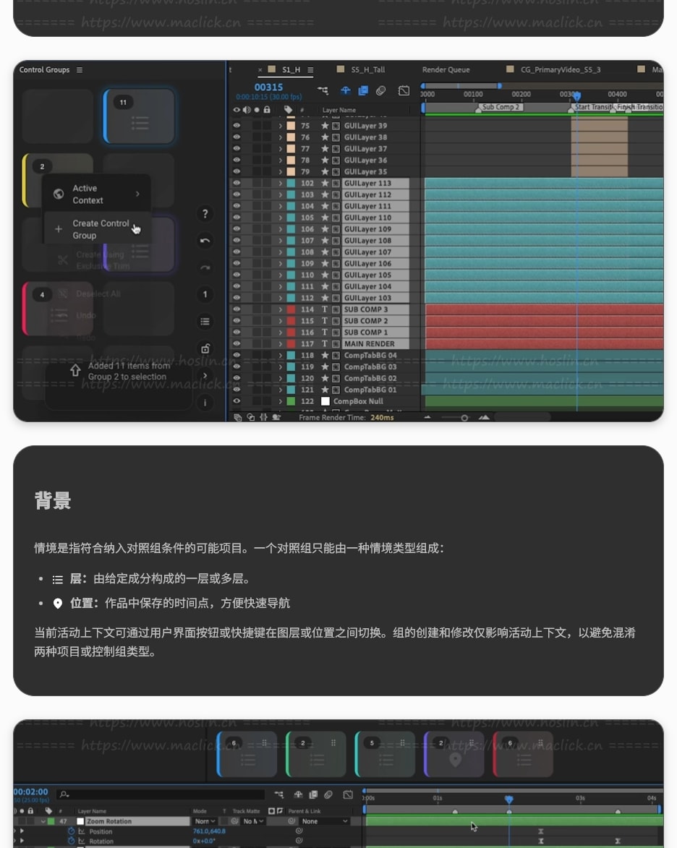Expand the GUILayer 38 layer row
Image resolution: width=677 pixels, height=848 pixels.
point(280,137)
